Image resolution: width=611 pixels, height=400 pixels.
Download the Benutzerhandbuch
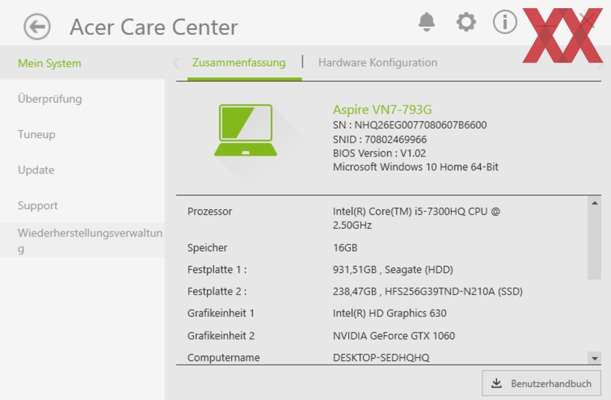pyautogui.click(x=541, y=383)
